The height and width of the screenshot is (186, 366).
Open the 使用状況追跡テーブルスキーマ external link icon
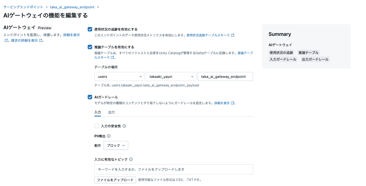pos(233,35)
